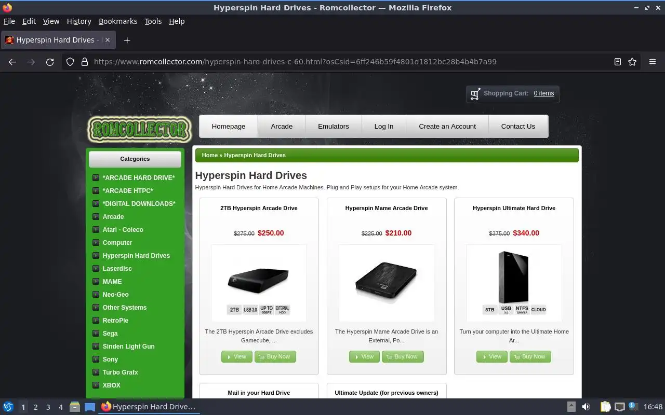Click the Hyperspin Mame Arcade Drive image
This screenshot has height=415, width=665.
tap(387, 283)
